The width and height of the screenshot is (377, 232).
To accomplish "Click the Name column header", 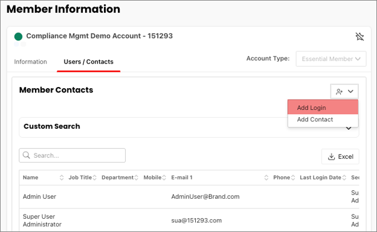I will coord(31,178).
